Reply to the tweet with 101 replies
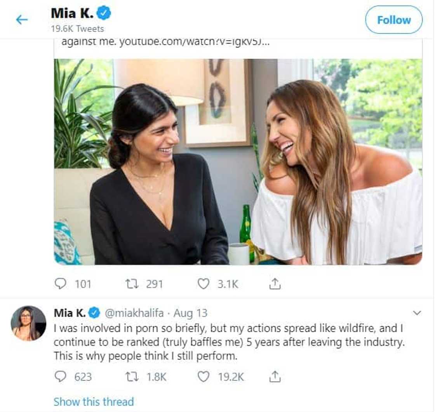The height and width of the screenshot is (412, 435). 60,284
